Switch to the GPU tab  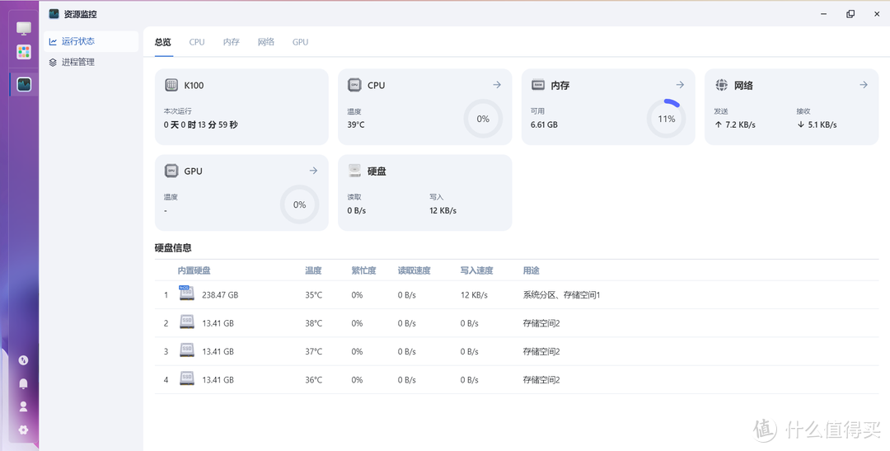[300, 42]
